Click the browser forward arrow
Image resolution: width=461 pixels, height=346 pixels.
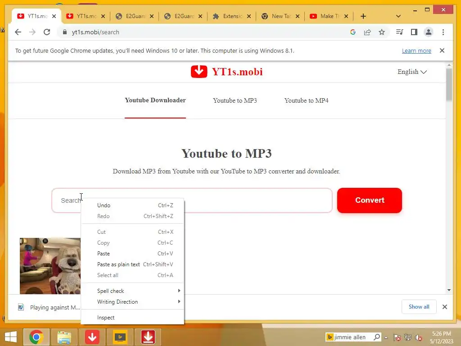tap(32, 32)
